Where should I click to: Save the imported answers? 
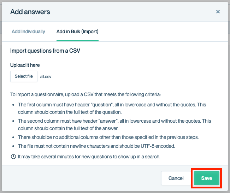tap(207, 178)
